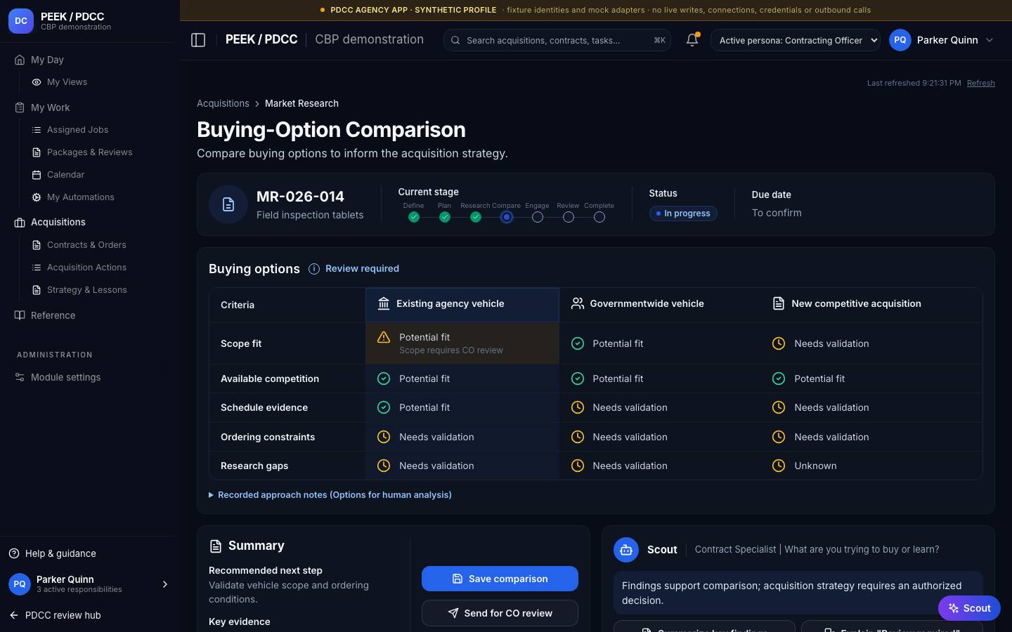
Task: Go to Assigned Jobs
Action: [77, 130]
